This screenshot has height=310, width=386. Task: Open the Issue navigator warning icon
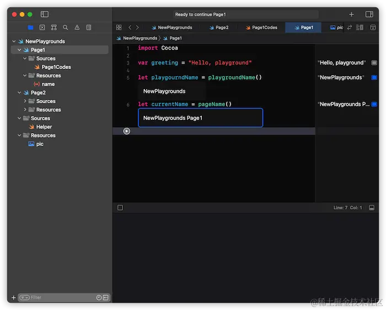point(77,28)
